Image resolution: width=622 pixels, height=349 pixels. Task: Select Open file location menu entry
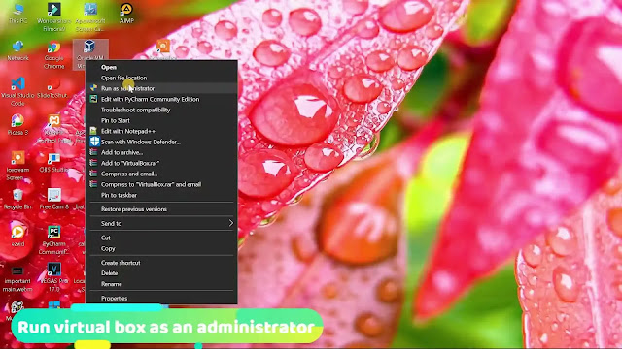pyautogui.click(x=161, y=78)
